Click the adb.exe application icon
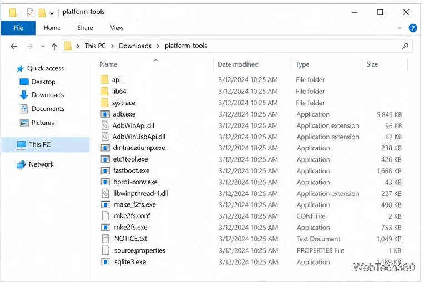 [x=105, y=114]
